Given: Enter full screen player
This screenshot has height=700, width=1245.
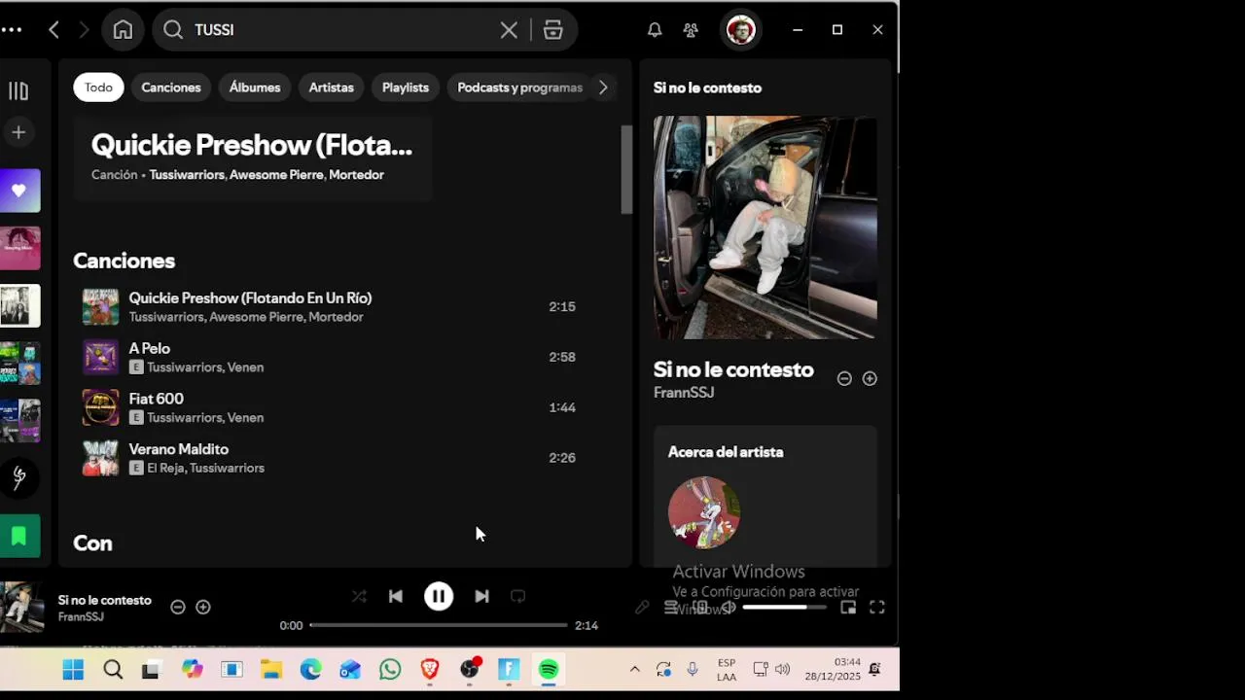Looking at the screenshot, I should click(877, 608).
